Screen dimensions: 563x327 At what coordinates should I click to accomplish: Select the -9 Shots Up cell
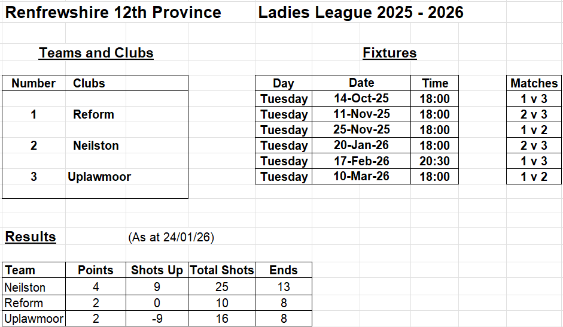pos(157,319)
